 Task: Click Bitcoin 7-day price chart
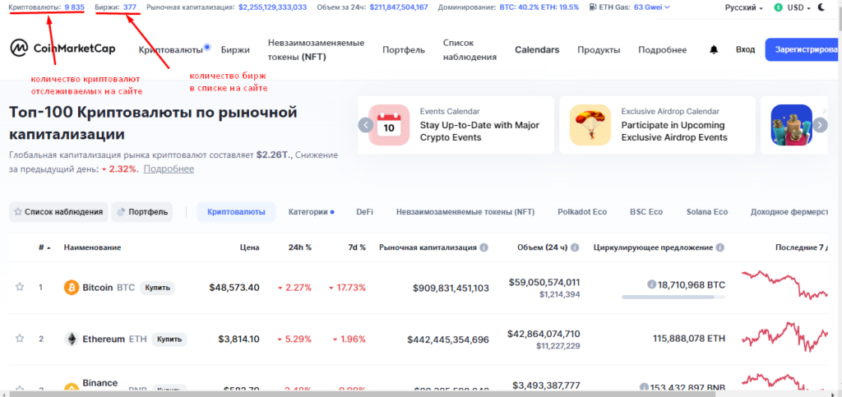(785, 285)
